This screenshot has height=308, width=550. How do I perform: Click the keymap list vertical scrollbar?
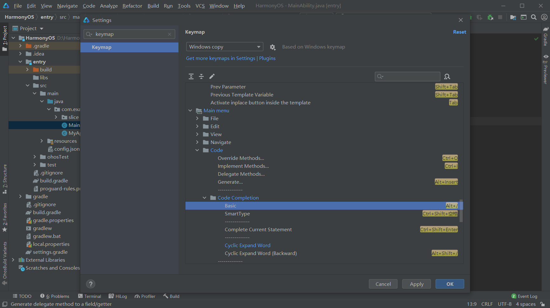(461, 211)
